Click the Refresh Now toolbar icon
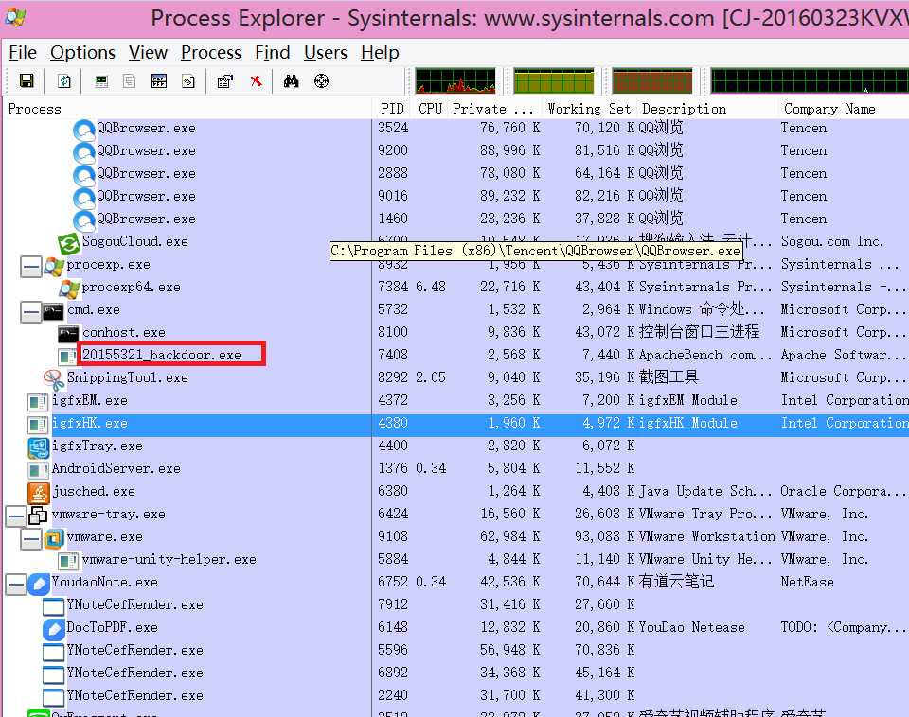 (64, 81)
